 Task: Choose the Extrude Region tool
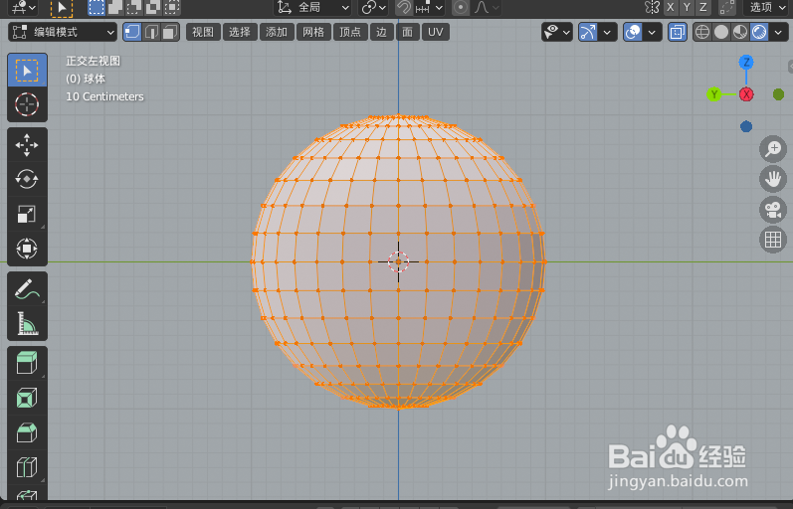tap(27, 364)
